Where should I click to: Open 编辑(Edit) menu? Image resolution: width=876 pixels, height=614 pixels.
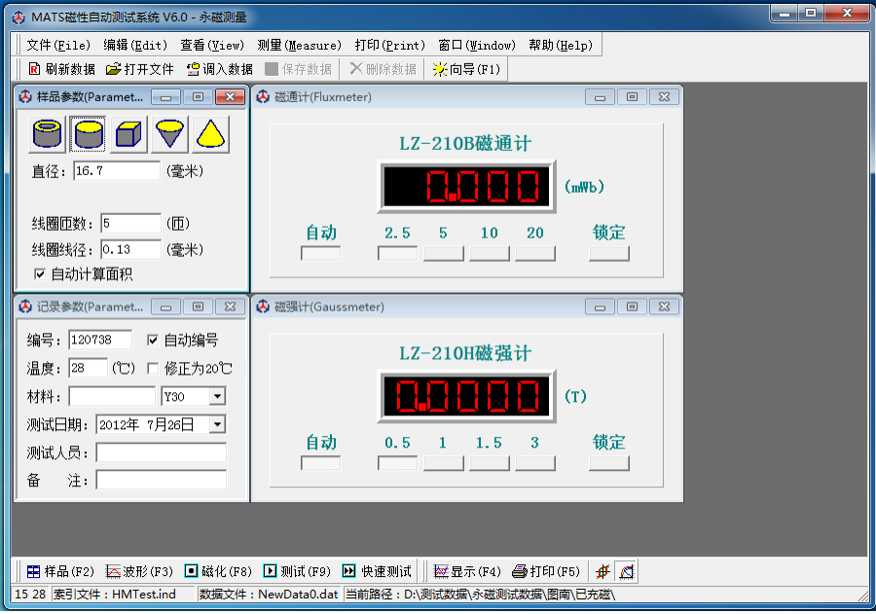click(x=135, y=46)
